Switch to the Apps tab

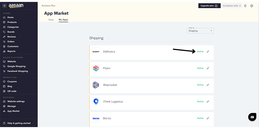click(51, 20)
